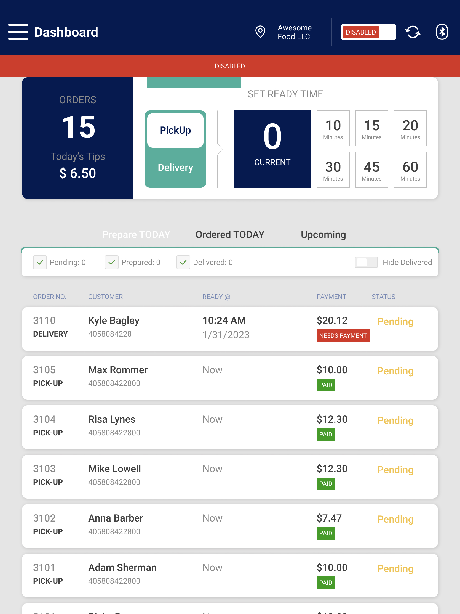The width and height of the screenshot is (460, 614).
Task: Uncheck the Delivered filter checkbox
Action: click(183, 262)
